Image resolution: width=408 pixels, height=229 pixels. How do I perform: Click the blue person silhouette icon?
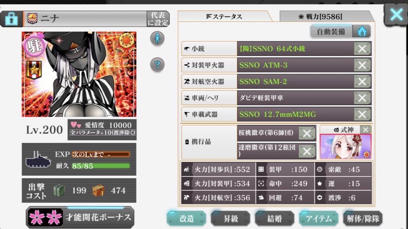(157, 39)
